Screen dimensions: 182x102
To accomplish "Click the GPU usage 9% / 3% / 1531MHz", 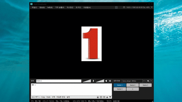I will click(x=88, y=101).
